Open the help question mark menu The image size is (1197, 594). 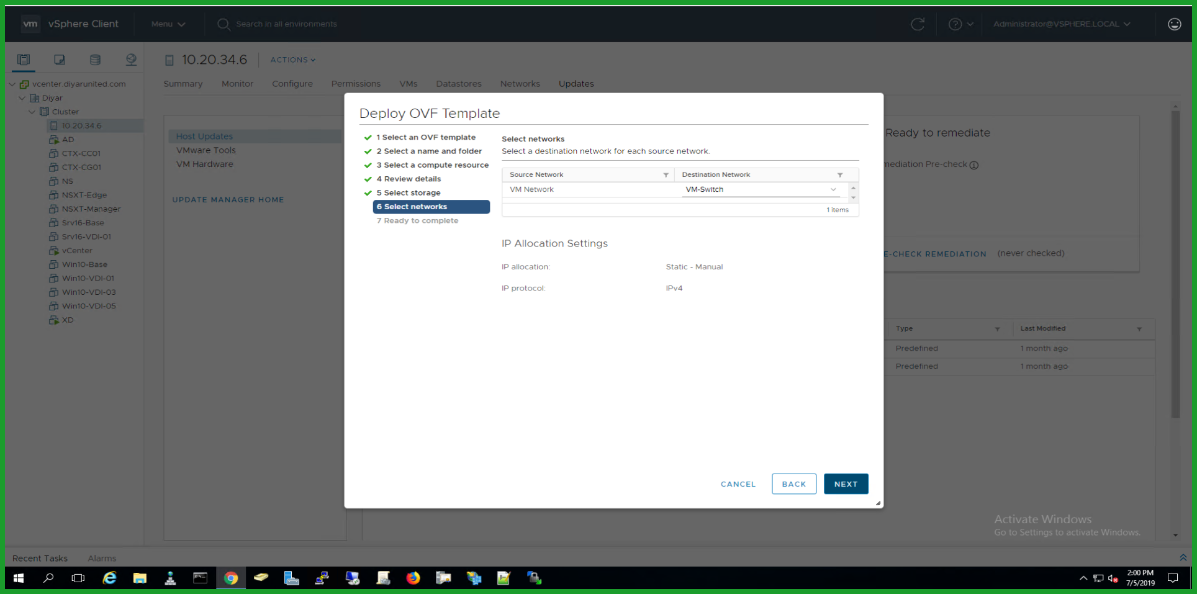[x=960, y=24]
